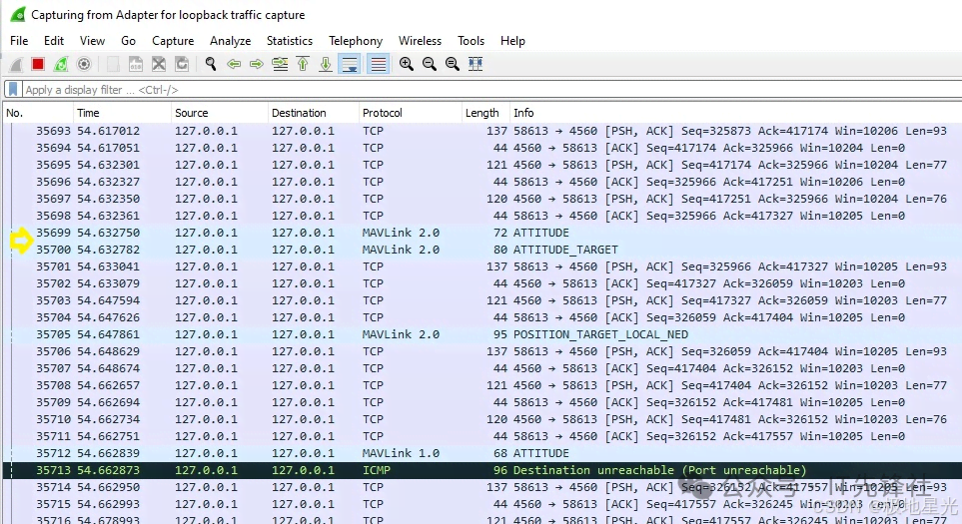Toggle auto-scroll during live capture

[x=350, y=64]
